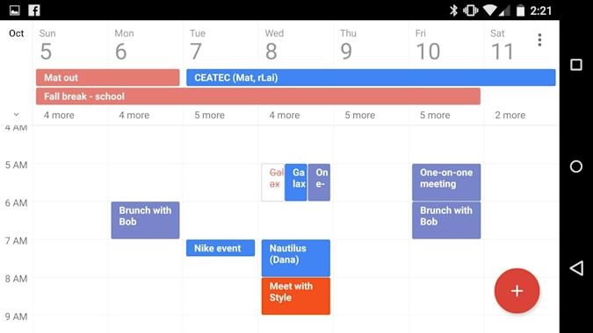Tap the Bluetooth status icon
Viewport: 593px width, 333px height.
453,11
